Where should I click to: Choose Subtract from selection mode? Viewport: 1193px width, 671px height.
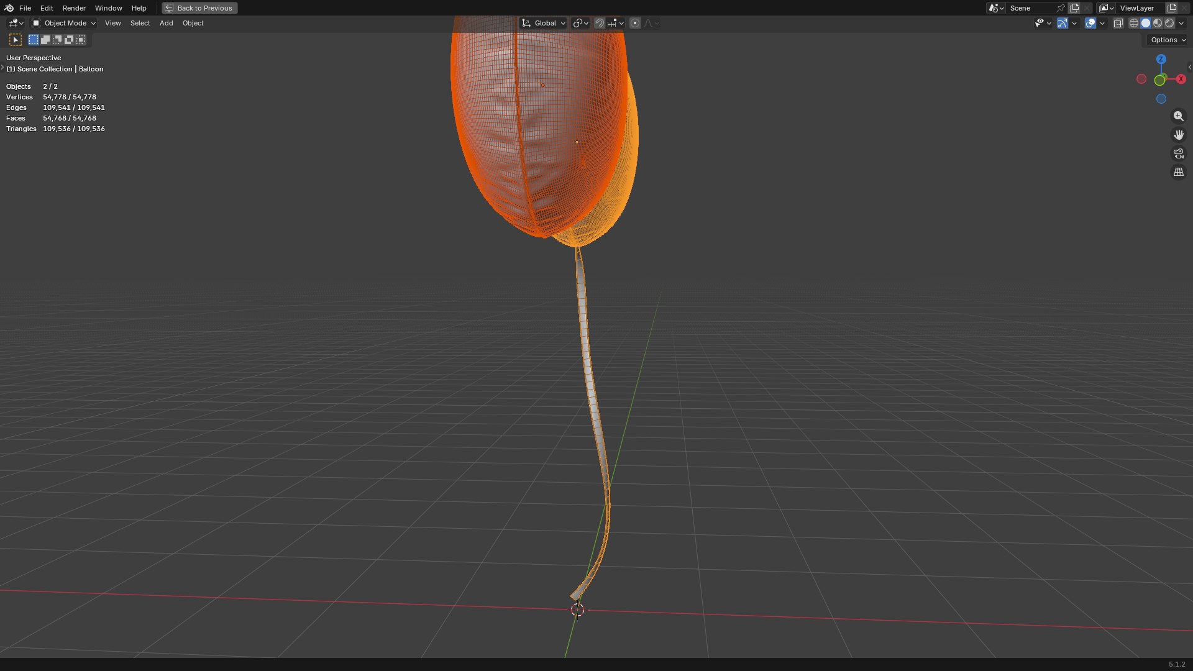[57, 40]
